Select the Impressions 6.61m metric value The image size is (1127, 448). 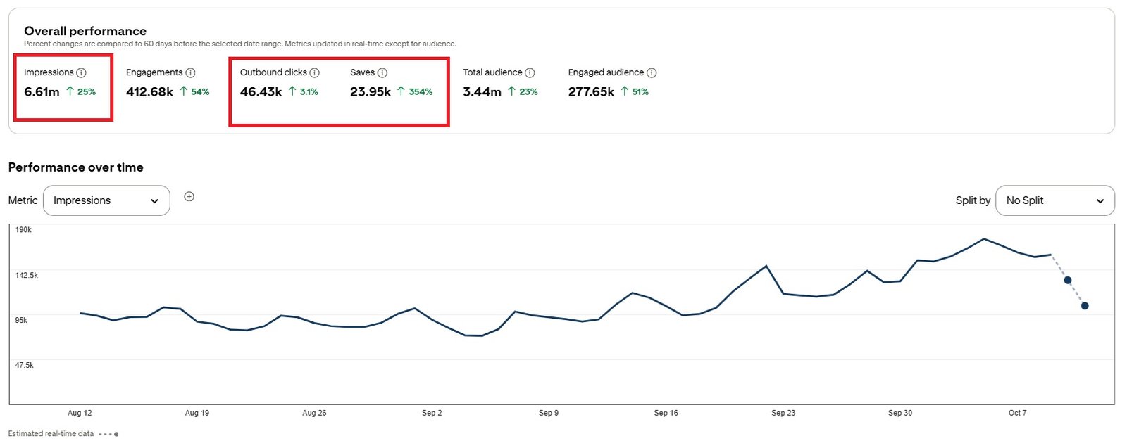42,92
